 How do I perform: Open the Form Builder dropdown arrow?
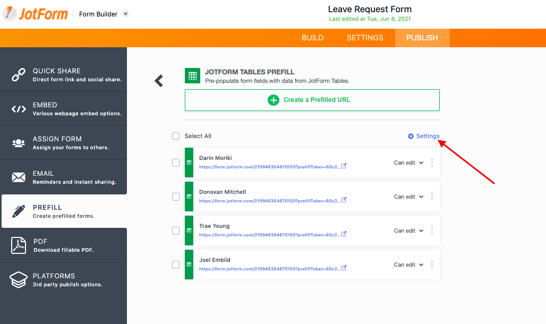click(126, 14)
